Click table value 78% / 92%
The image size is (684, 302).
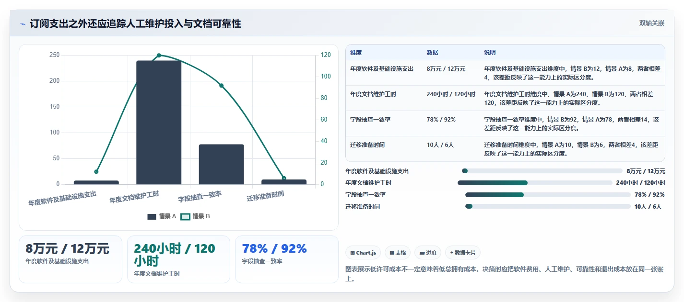441,120
